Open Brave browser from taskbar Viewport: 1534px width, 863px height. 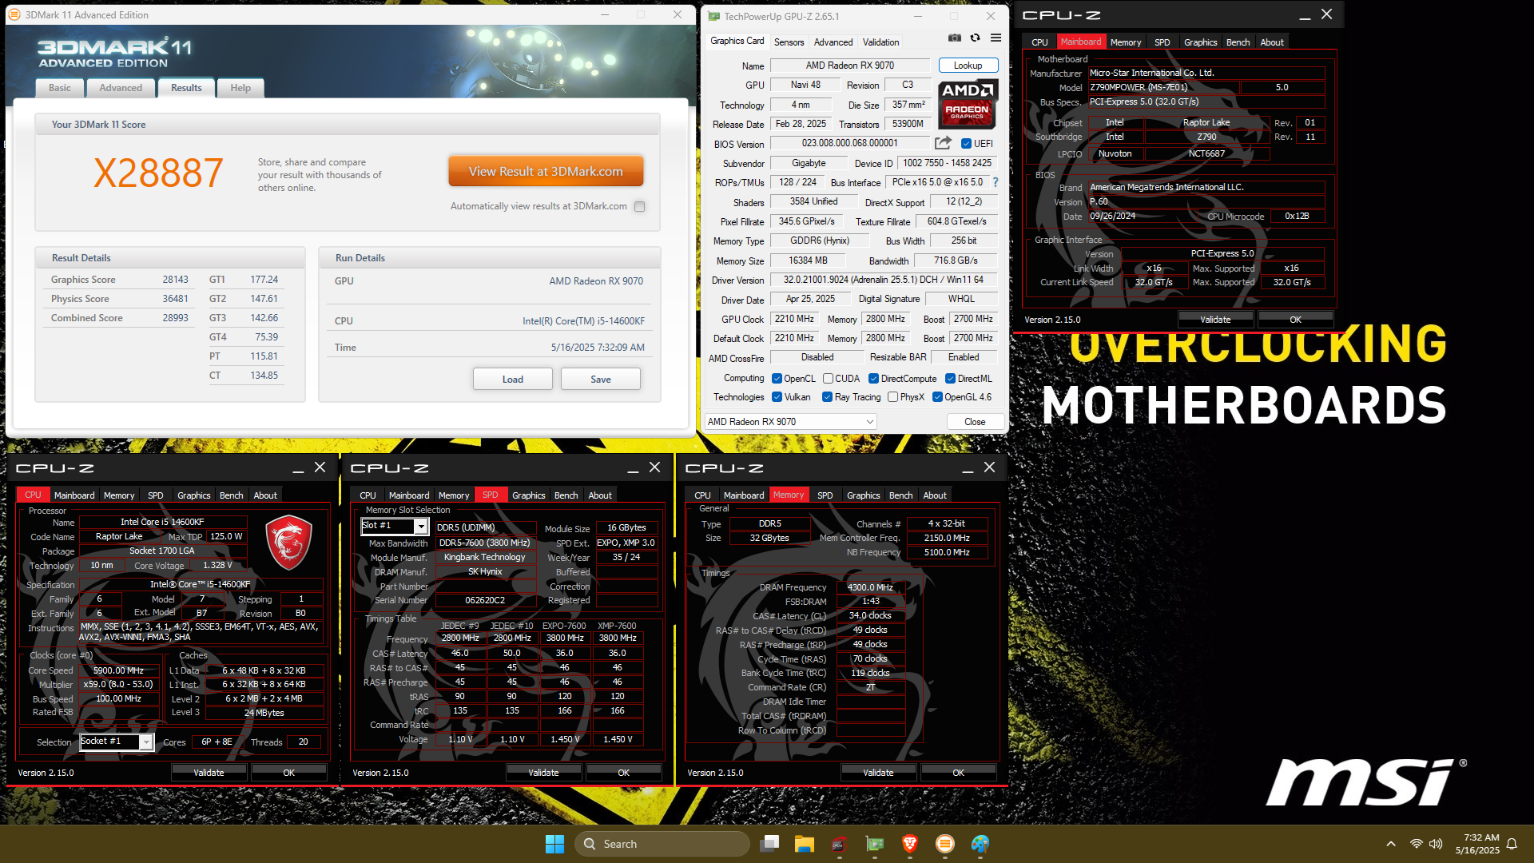[909, 844]
